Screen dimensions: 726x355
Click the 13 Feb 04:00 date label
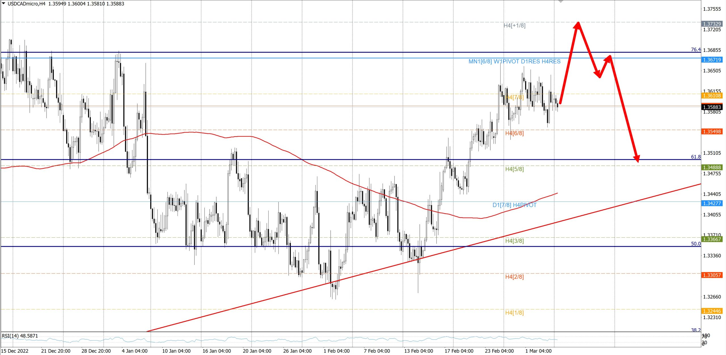(418, 351)
